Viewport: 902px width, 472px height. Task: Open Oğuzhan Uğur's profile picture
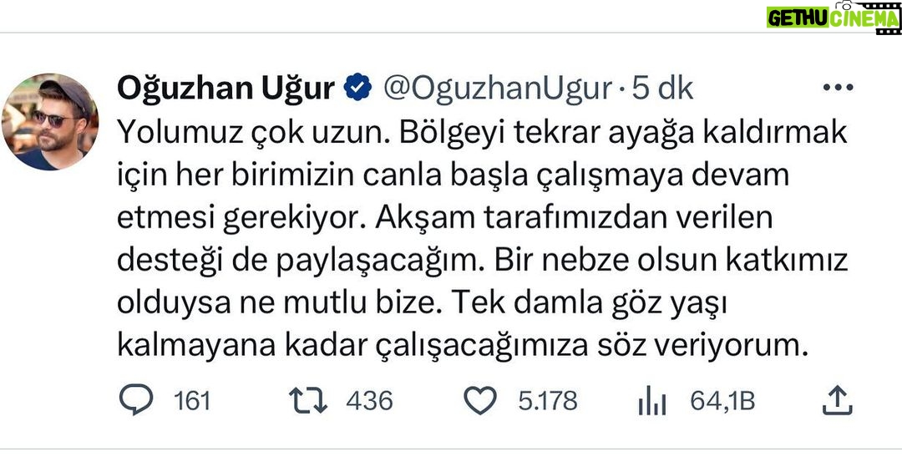49,121
